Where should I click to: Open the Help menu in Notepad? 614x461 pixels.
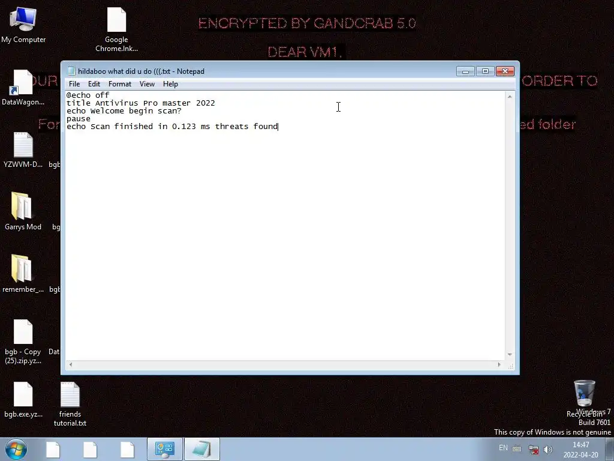click(x=170, y=84)
